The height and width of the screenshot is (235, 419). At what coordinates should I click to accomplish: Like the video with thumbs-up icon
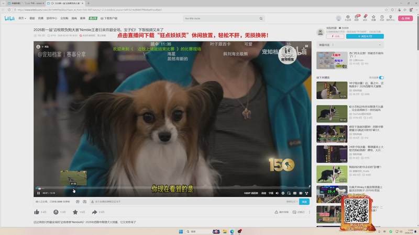[37, 212]
